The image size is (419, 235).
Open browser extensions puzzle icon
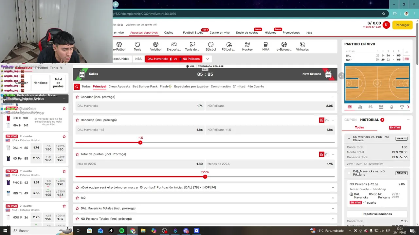[x=395, y=14]
